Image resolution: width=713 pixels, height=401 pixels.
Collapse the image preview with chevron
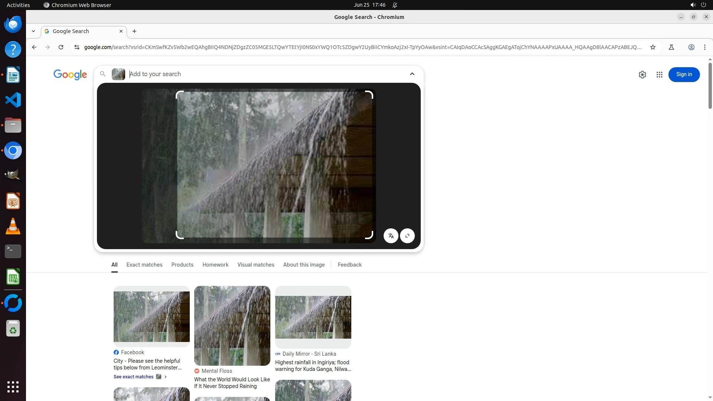click(412, 74)
